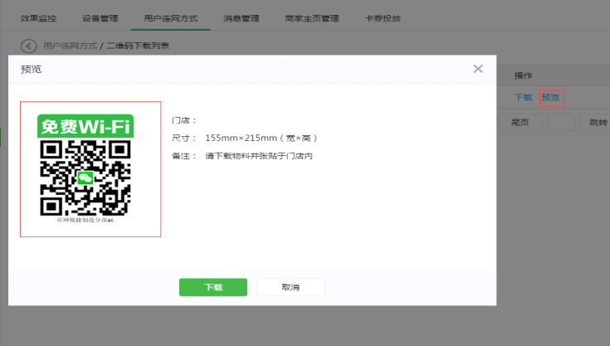Switch to the 设备管理 tab

coord(100,18)
